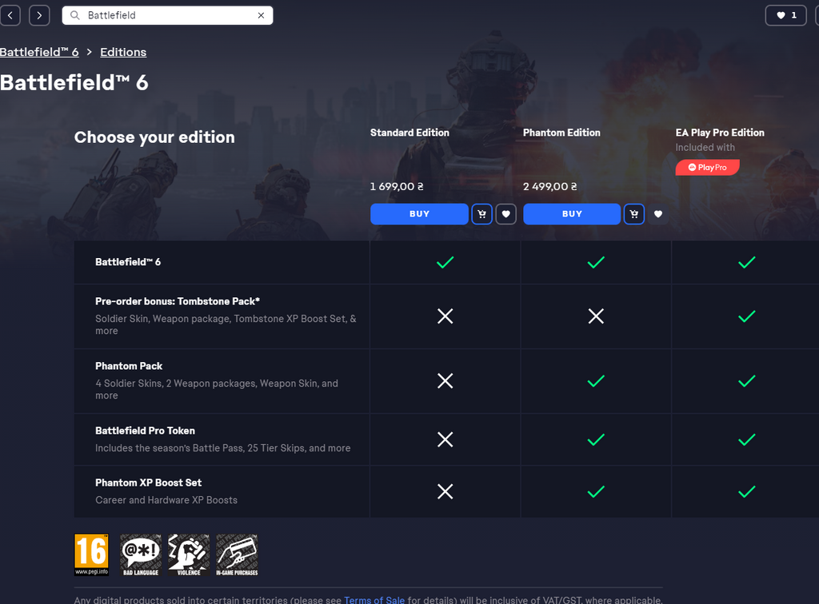Viewport: 819px width, 604px height.
Task: Buy the Phantom Edition
Action: [x=571, y=214]
